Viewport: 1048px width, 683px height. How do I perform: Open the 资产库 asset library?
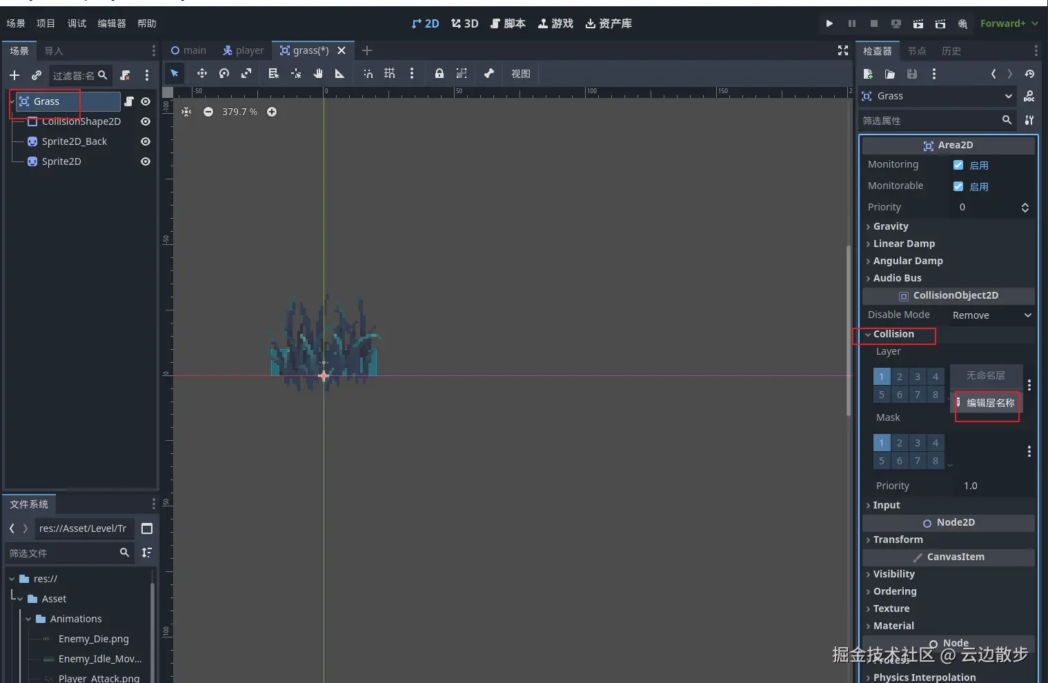pyautogui.click(x=609, y=23)
